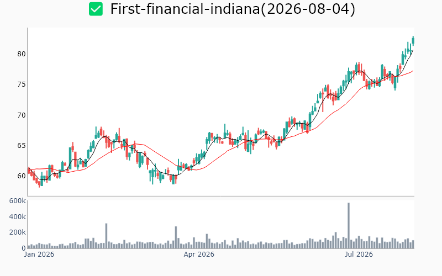The image size is (442, 276).
Task: Click the Apr 2026 x-axis label
Action: [x=199, y=254]
